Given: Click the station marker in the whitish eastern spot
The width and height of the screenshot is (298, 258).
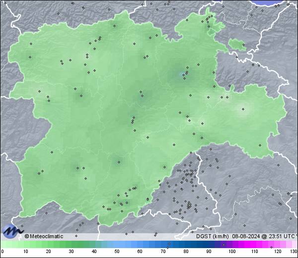Looking at the screenshot, I should click(243, 109).
